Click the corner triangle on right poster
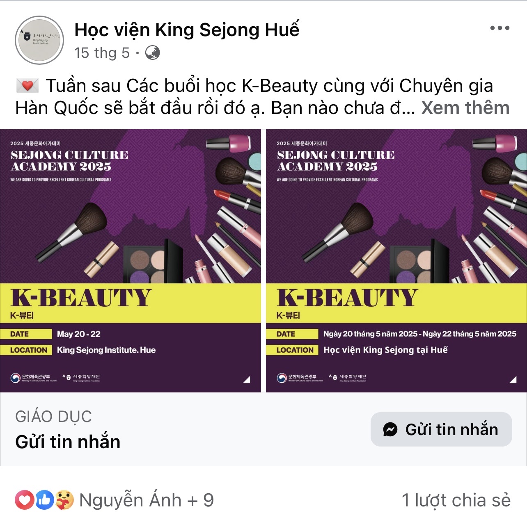Screen dimensions: 527x522 (x=513, y=379)
